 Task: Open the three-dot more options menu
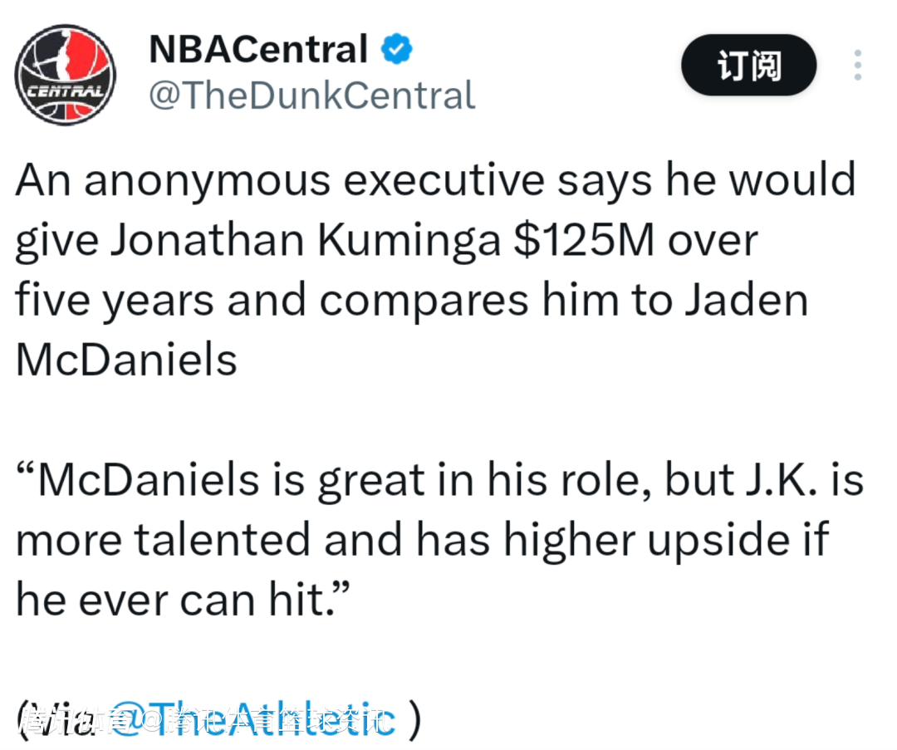tap(857, 66)
